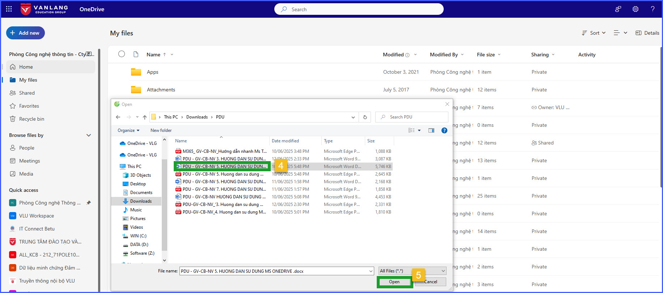Browse files by Meetings
Viewport: 663px width, 293px height.
(x=51, y=161)
